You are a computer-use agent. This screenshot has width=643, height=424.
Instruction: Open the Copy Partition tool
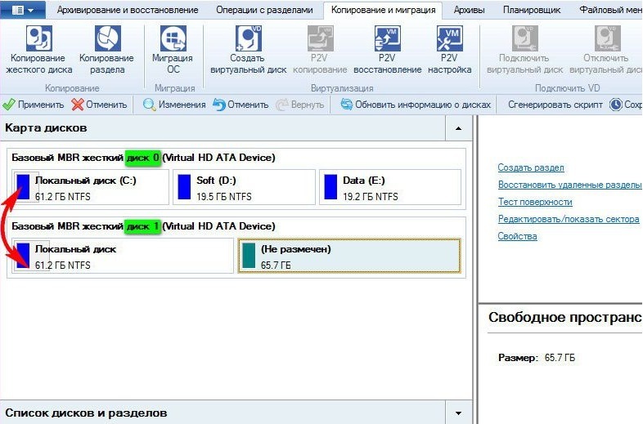point(106,50)
